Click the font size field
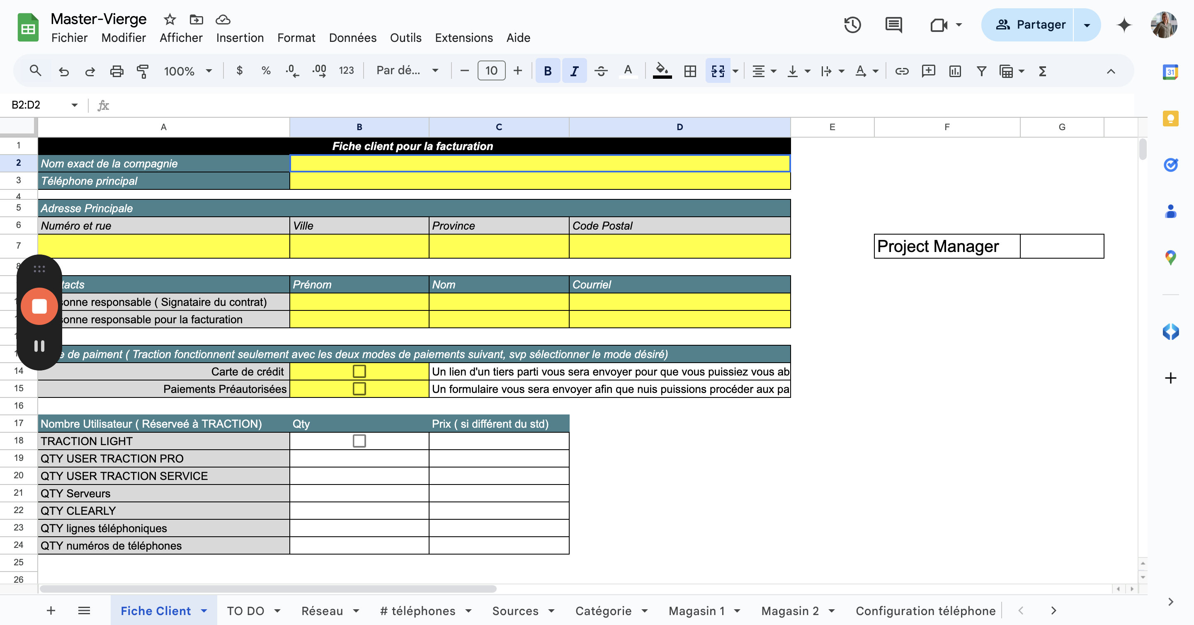 click(491, 71)
